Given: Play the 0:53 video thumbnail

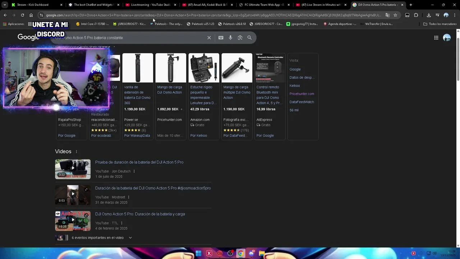Looking at the screenshot, I should click(x=73, y=195).
